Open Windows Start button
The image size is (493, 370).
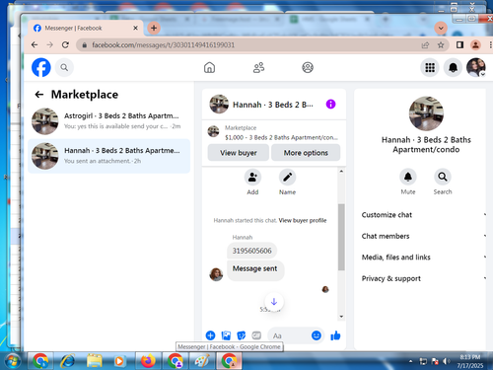12,361
